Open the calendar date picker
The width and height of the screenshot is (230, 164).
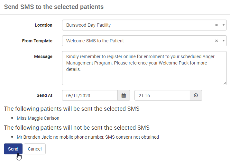point(124,95)
